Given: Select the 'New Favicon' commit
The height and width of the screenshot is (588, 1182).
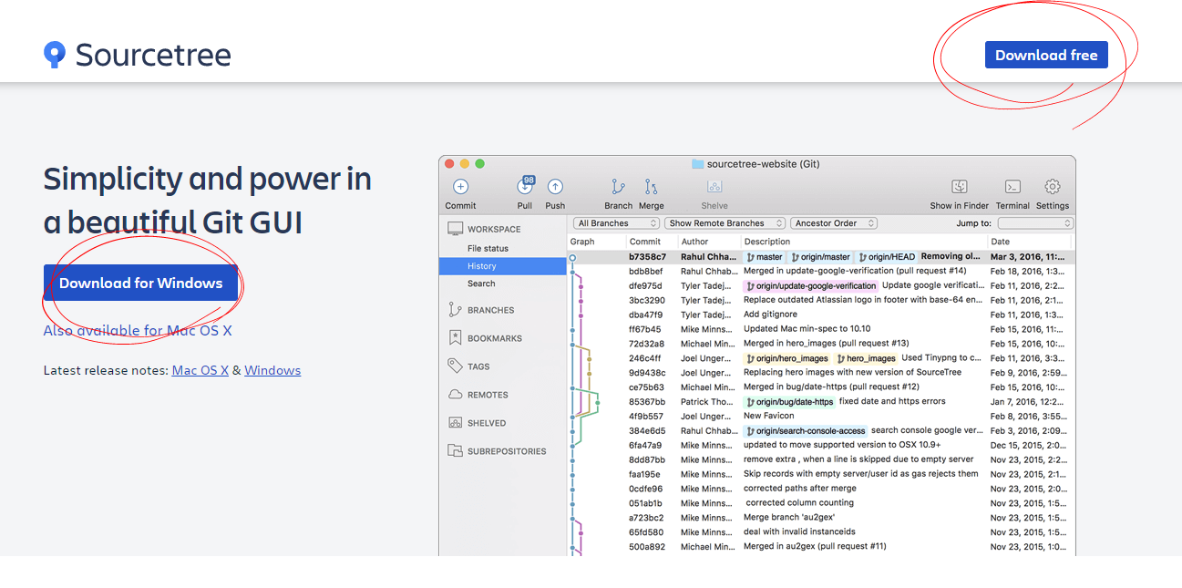Looking at the screenshot, I should [x=821, y=416].
